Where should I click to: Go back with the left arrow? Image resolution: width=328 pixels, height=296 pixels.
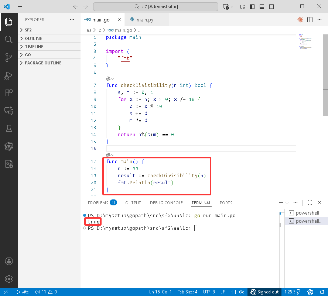coord(75,7)
